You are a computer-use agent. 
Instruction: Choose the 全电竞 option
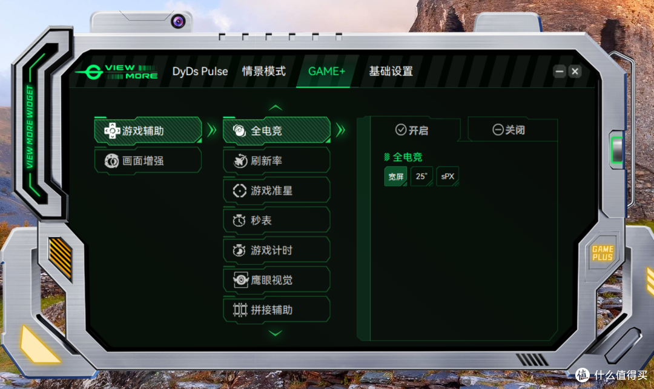coord(277,131)
